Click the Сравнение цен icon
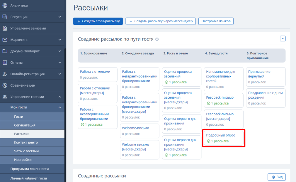 [5, 85]
